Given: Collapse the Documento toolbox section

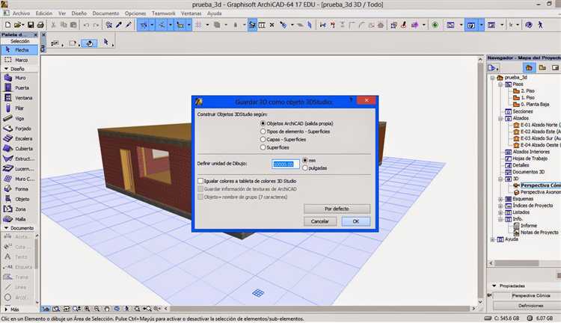Looking at the screenshot, I should (x=6, y=228).
